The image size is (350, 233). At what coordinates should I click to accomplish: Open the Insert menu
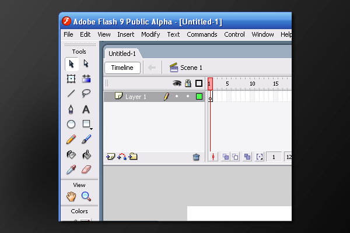point(126,34)
